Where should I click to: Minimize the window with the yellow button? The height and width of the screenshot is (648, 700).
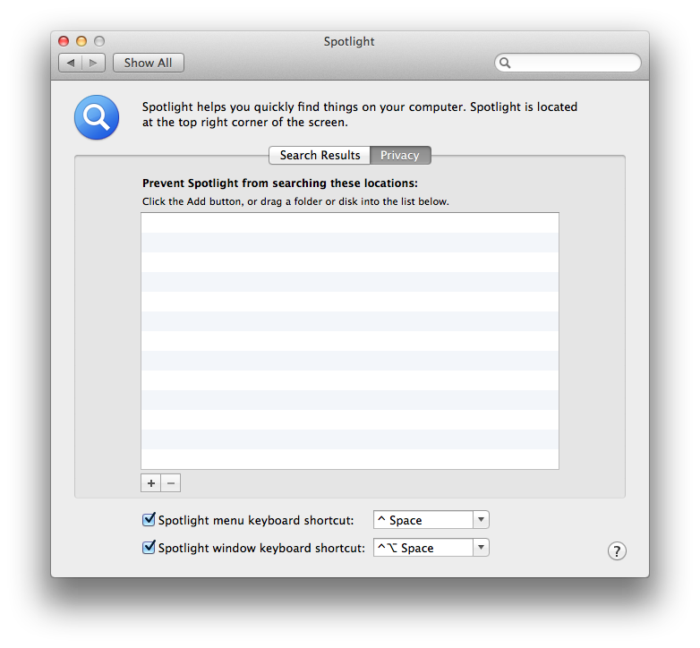pyautogui.click(x=81, y=41)
